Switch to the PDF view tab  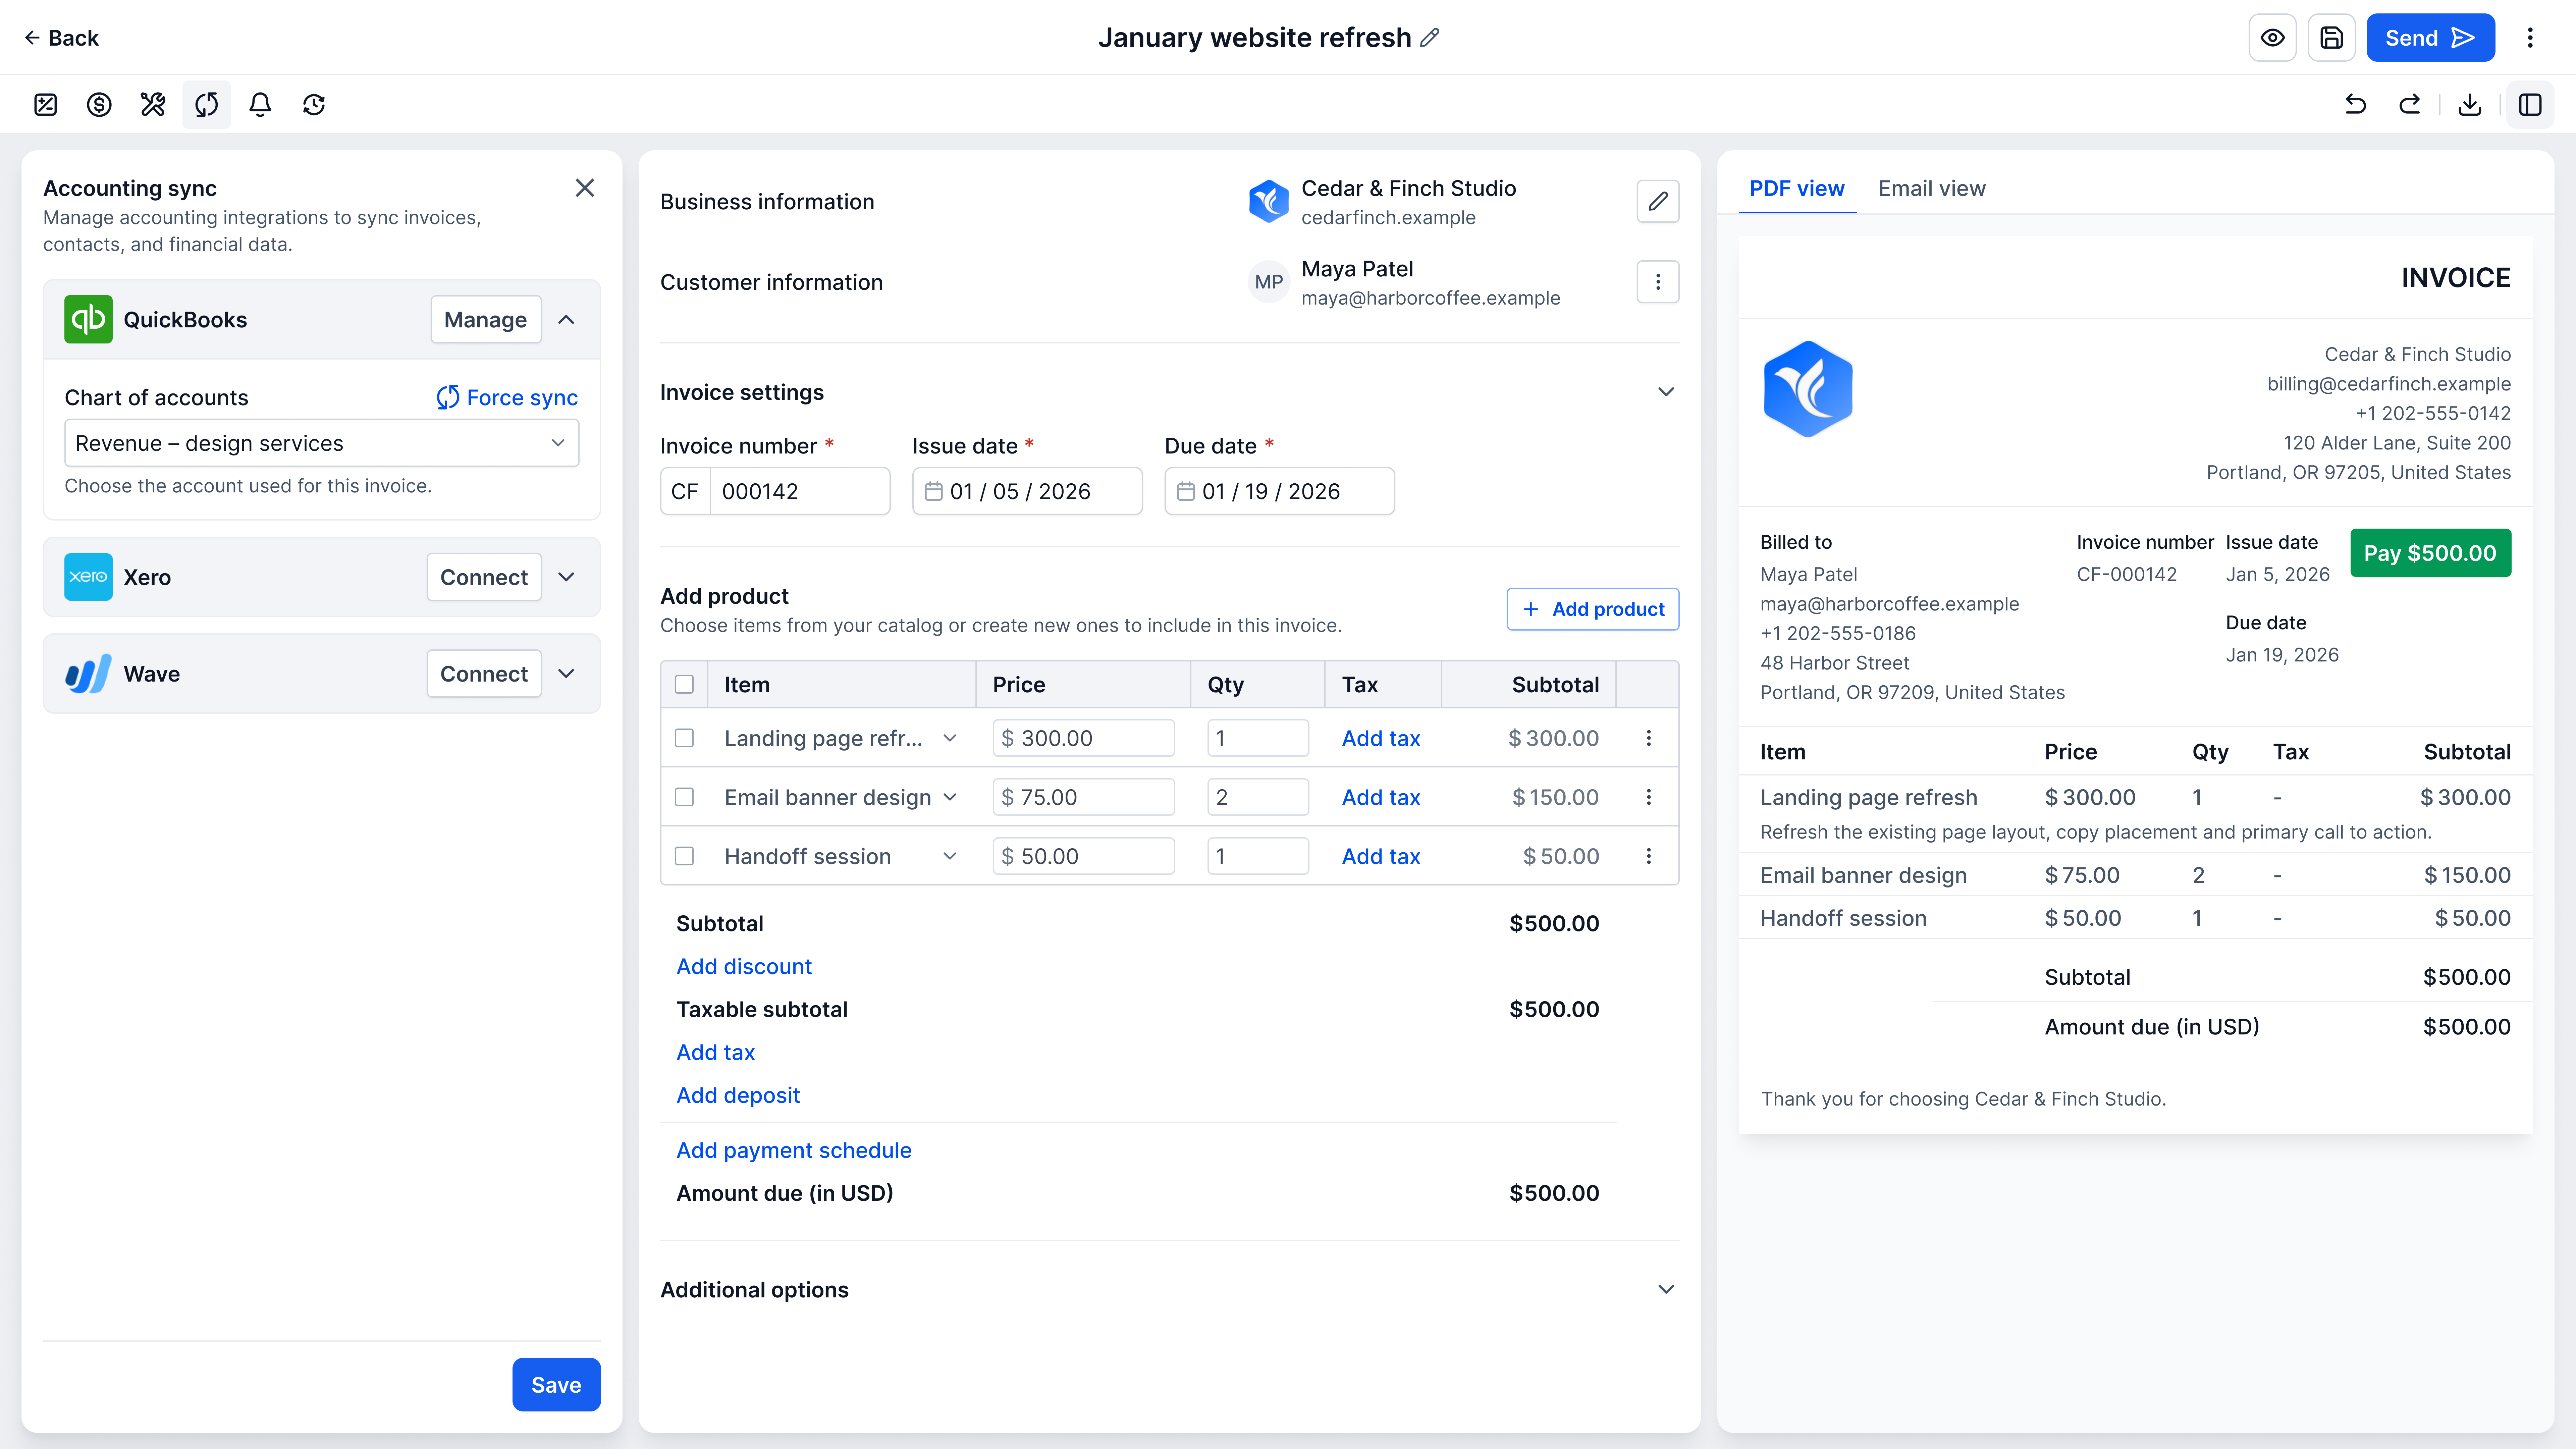(x=1797, y=189)
